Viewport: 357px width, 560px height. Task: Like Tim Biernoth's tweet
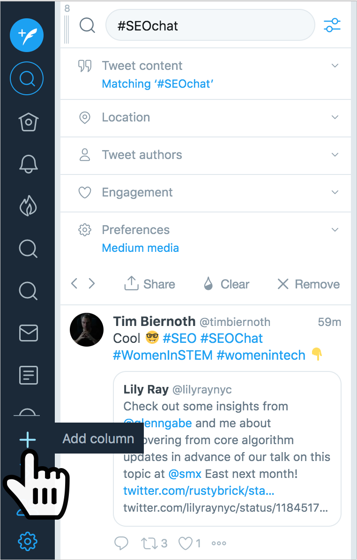pyautogui.click(x=185, y=543)
